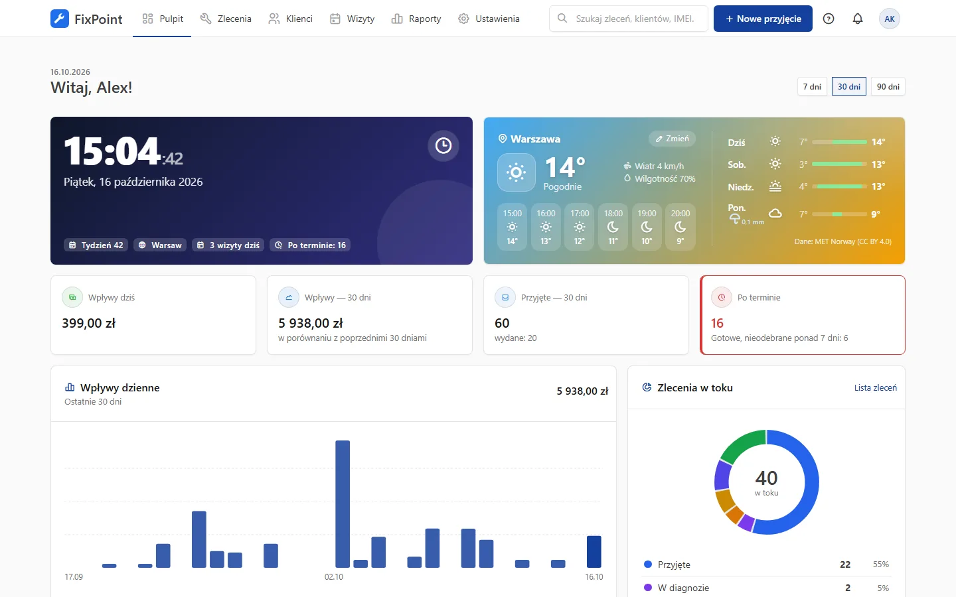
Task: Select the 7 dni range option
Action: pos(812,86)
